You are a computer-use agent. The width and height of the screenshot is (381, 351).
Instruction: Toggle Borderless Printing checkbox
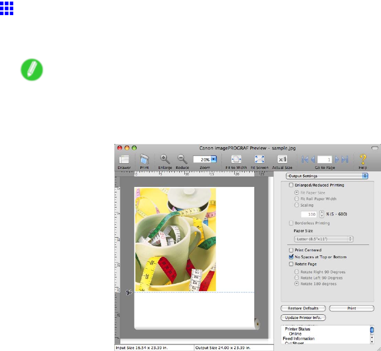coord(291,223)
